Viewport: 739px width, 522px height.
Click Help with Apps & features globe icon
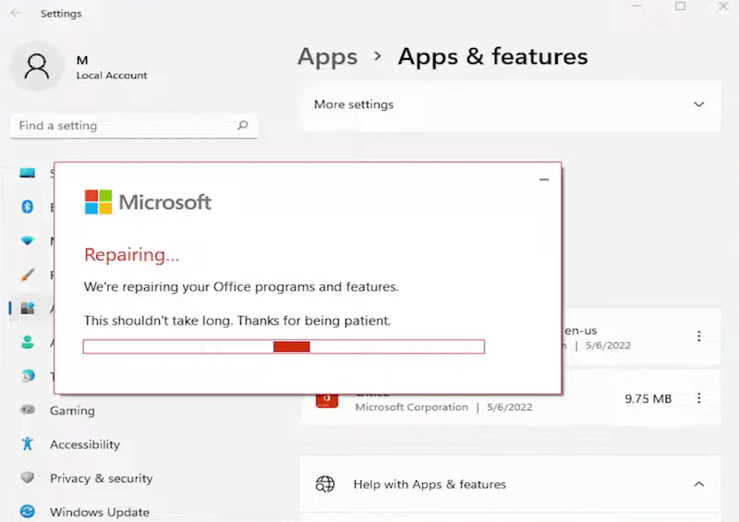[x=325, y=484]
